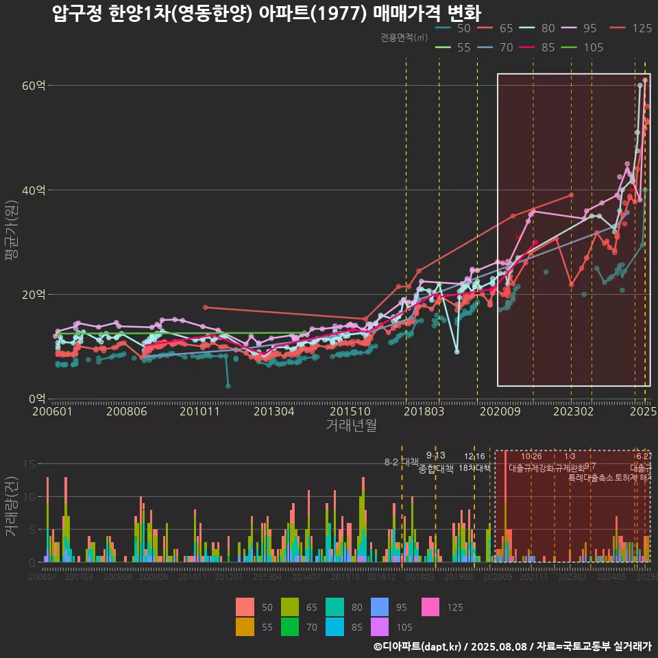This screenshot has width=658, height=658.
Task: Click '202302' on the price chart x-axis
Action: click(x=573, y=411)
